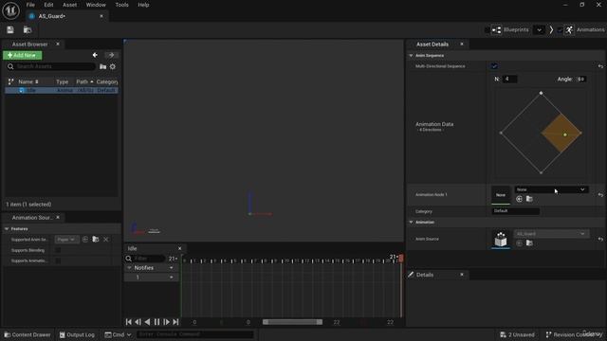This screenshot has width=607, height=341.
Task: Toggle the Supports Blending checkbox
Action: pyautogui.click(x=58, y=250)
